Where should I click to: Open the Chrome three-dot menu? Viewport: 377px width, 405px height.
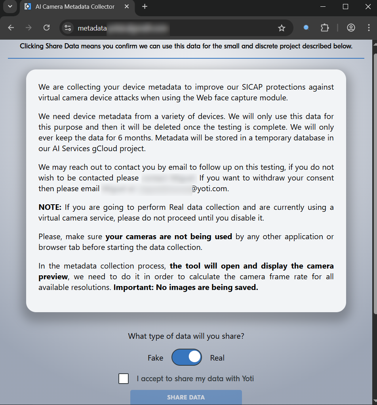369,28
